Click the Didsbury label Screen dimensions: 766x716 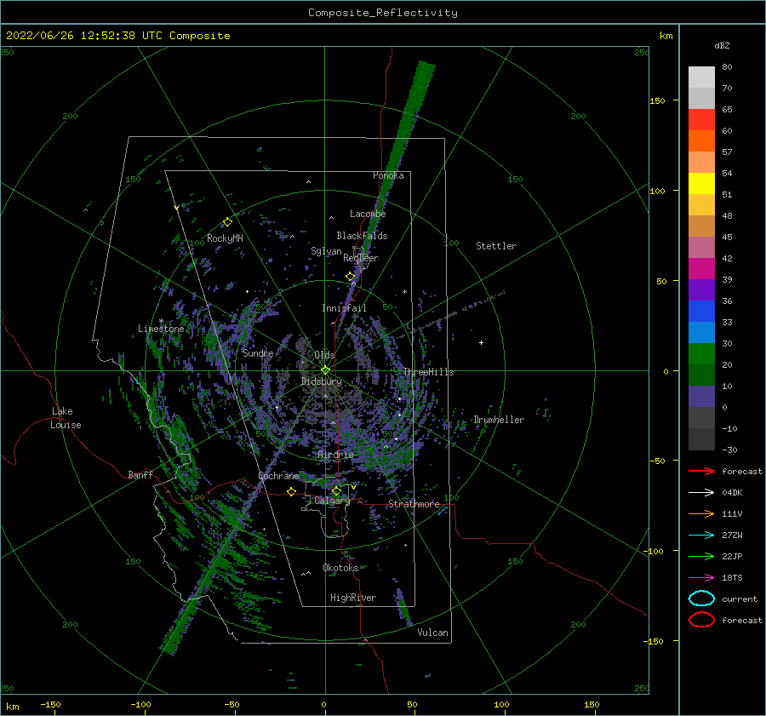tap(321, 381)
